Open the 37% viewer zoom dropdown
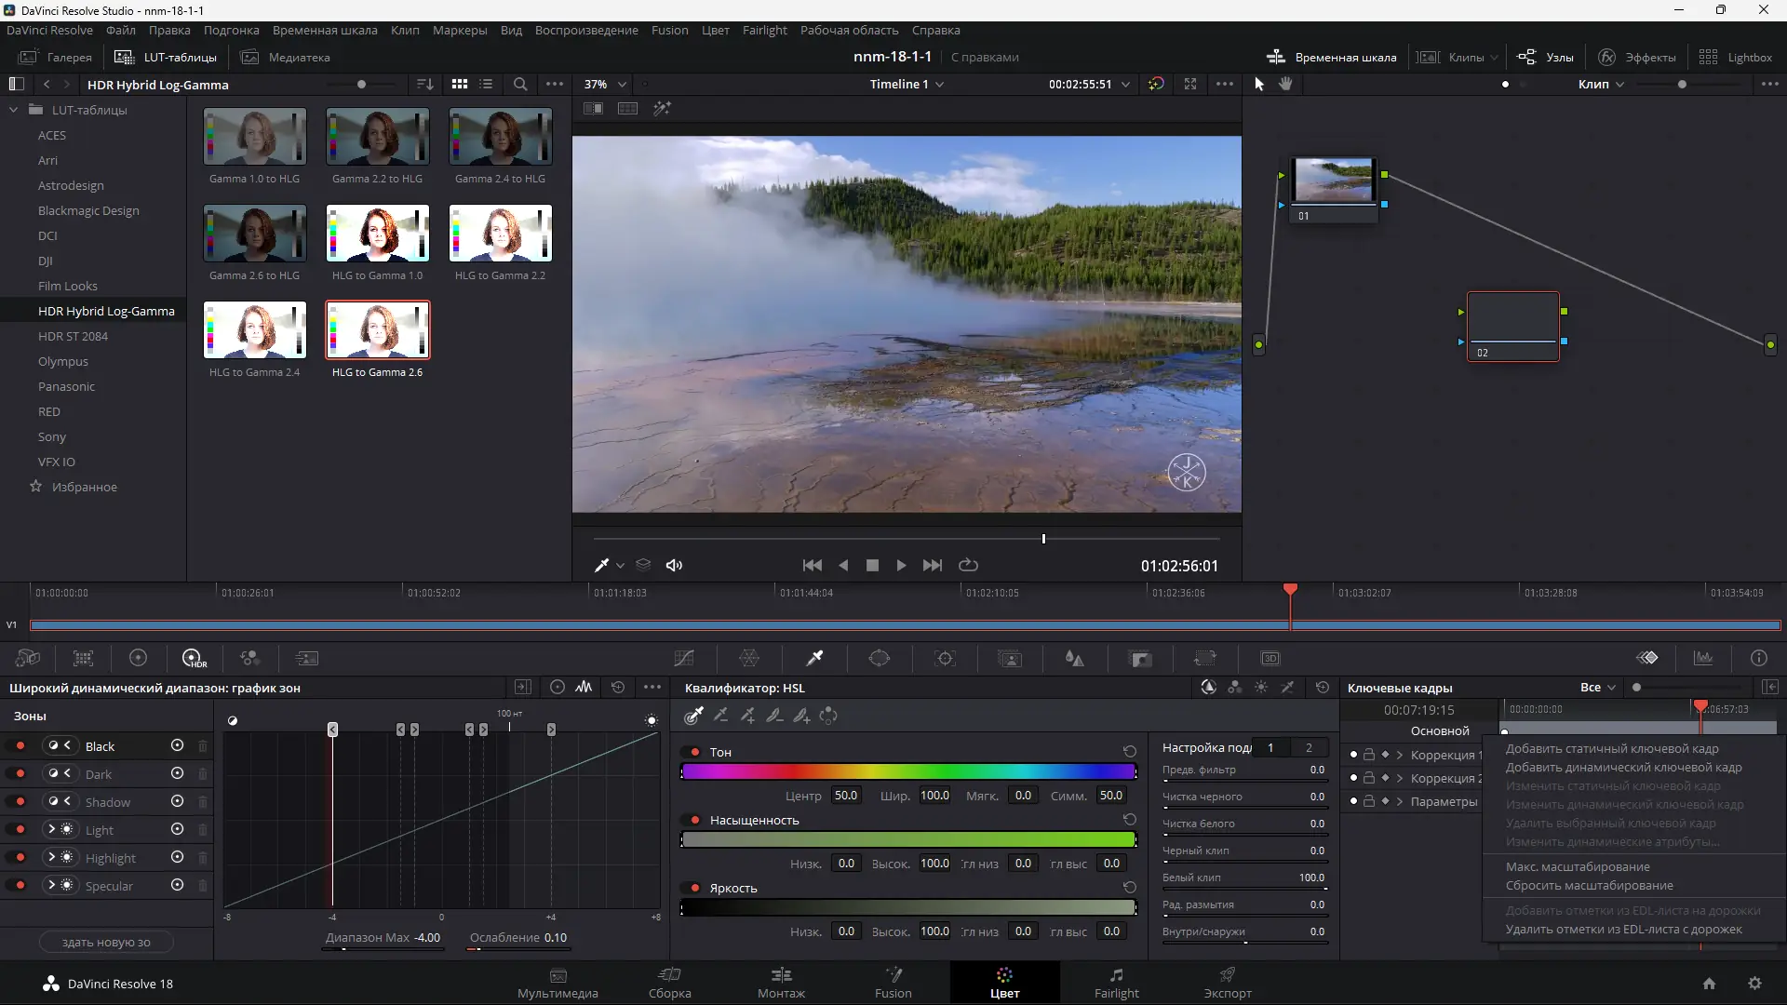 point(605,85)
